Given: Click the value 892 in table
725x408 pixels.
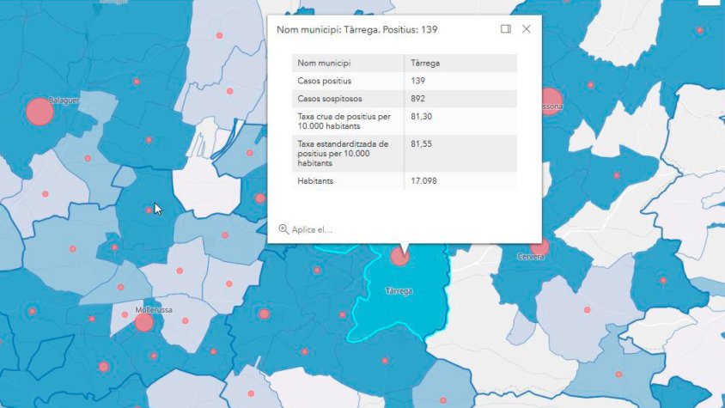Looking at the screenshot, I should click(x=417, y=99).
